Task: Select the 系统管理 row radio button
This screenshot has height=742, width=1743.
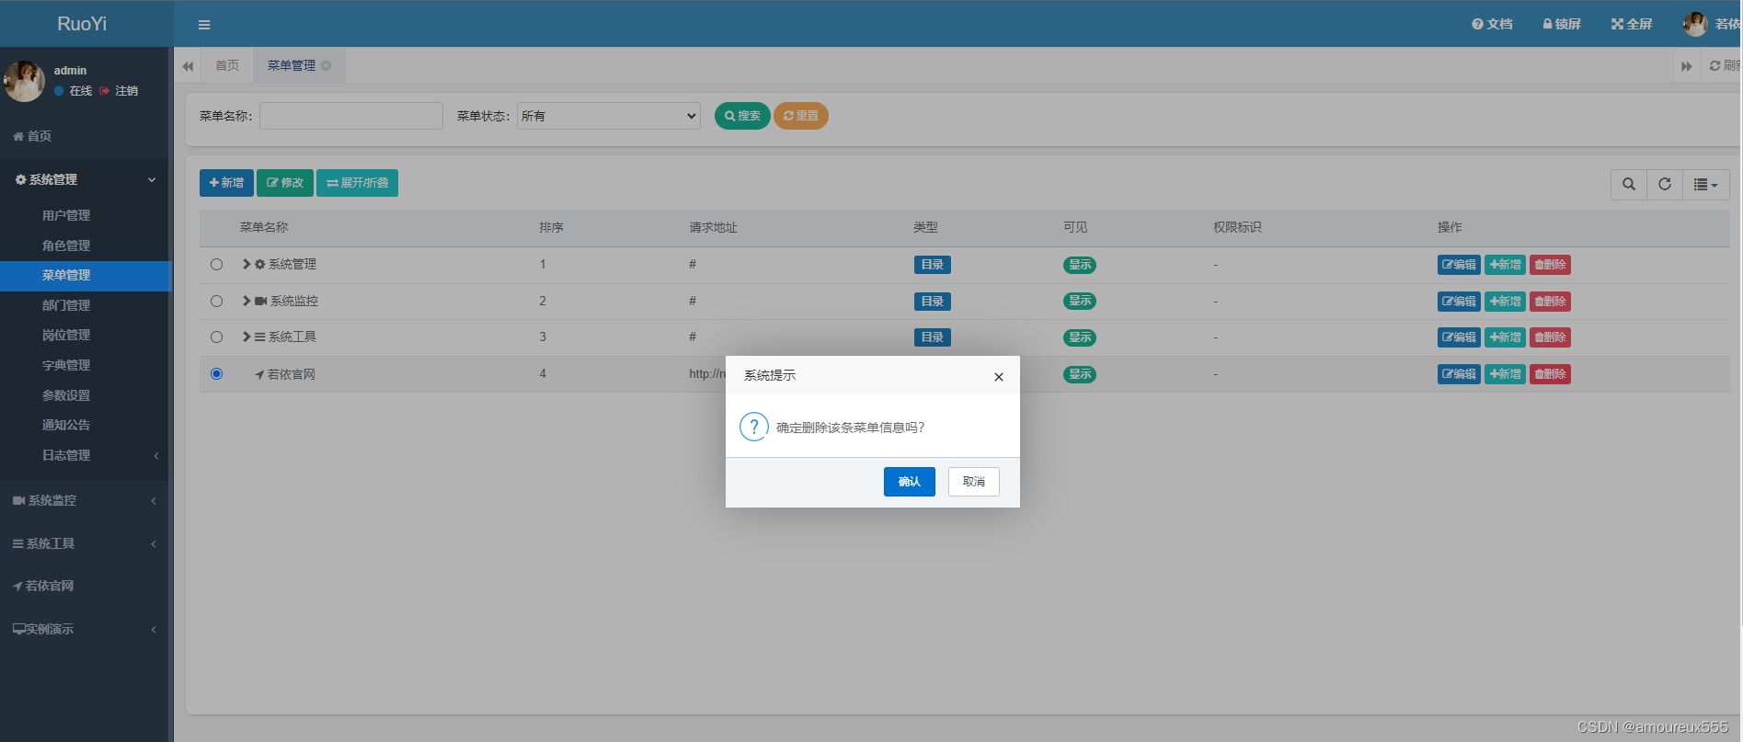Action: point(216,265)
